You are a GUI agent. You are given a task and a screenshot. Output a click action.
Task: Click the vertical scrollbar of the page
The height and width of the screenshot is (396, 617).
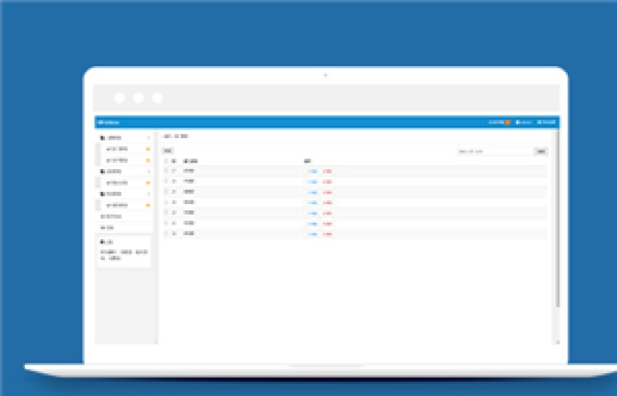[x=557, y=219]
